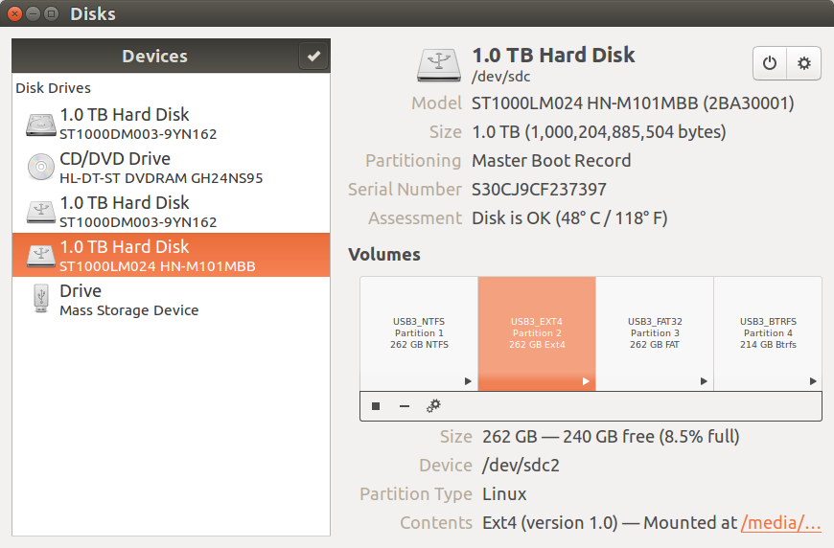Select the first 1.0 TB Hard Disk ST1000DM003
The width and height of the screenshot is (834, 548).
click(x=171, y=123)
